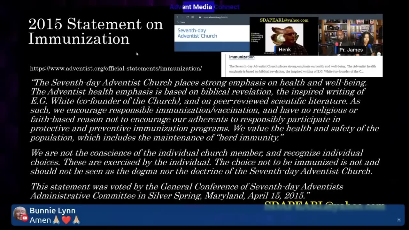
Task: Click the 2015 Statement on Immunization heading
Action: pyautogui.click(x=96, y=31)
